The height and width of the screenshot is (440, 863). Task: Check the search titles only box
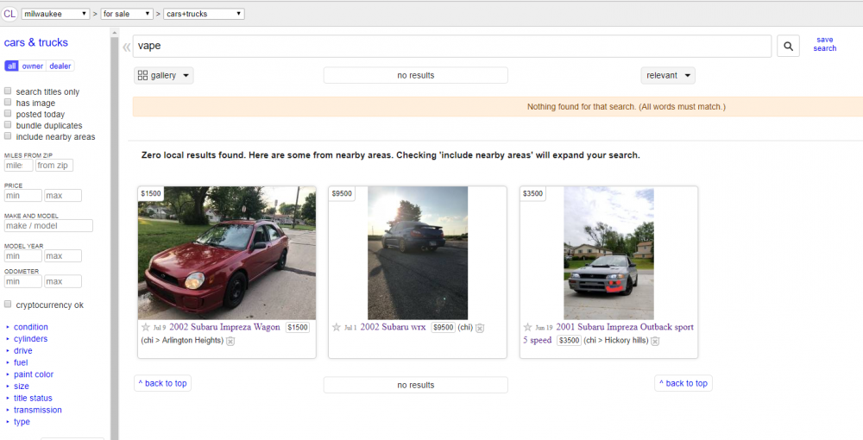pos(8,91)
